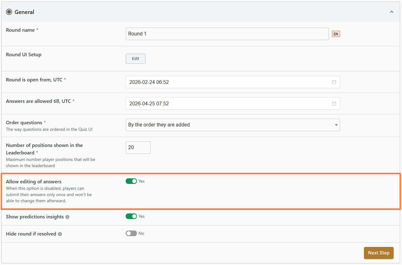Click the 'Show predictions insights' label text
This screenshot has height=265, width=402.
[x=35, y=217]
